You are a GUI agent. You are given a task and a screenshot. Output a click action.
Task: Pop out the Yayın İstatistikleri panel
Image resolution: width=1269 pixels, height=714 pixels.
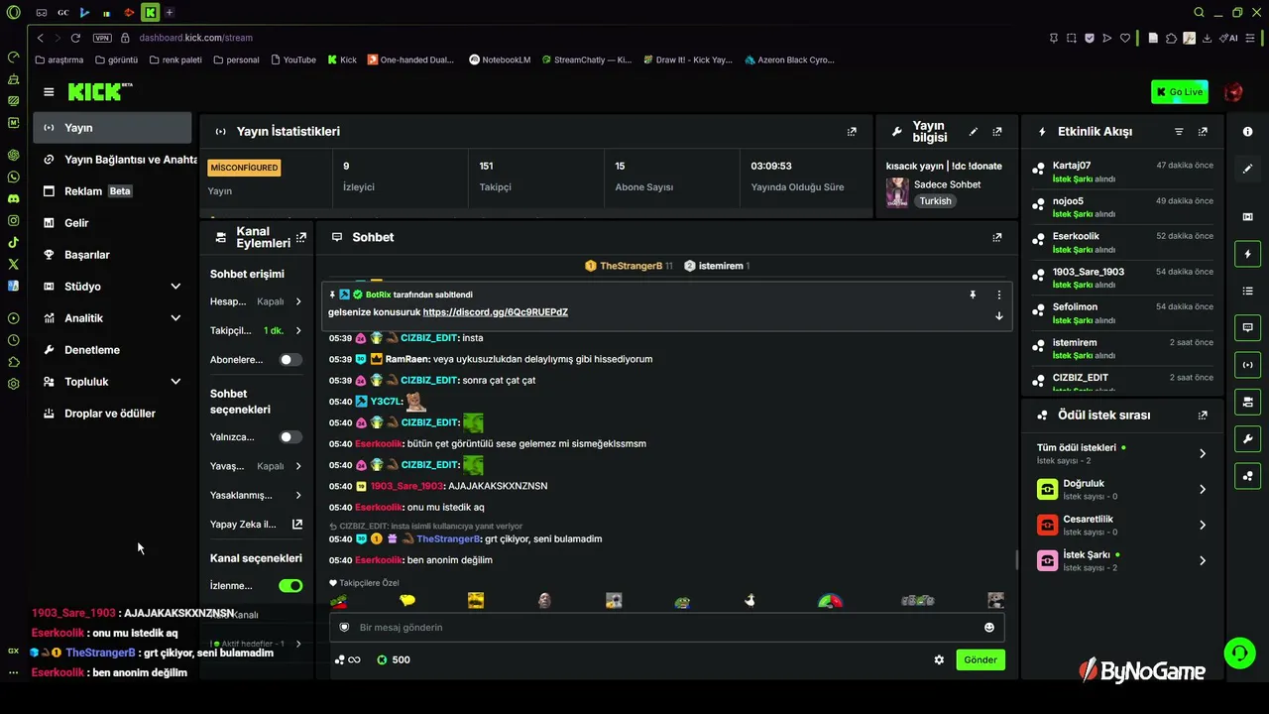coord(852,131)
